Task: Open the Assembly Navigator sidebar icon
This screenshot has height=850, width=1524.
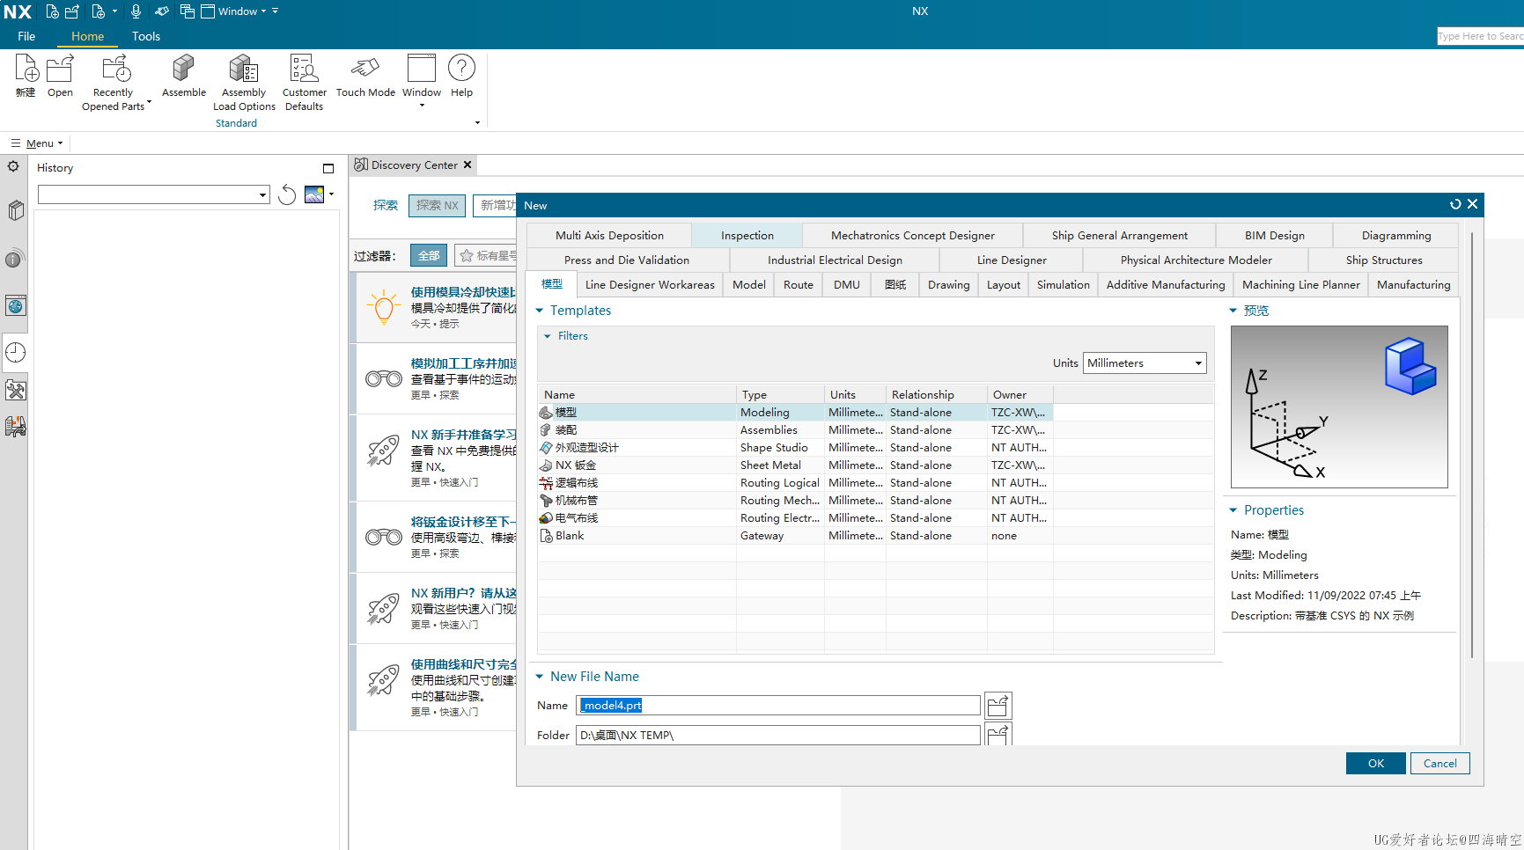Action: (15, 211)
